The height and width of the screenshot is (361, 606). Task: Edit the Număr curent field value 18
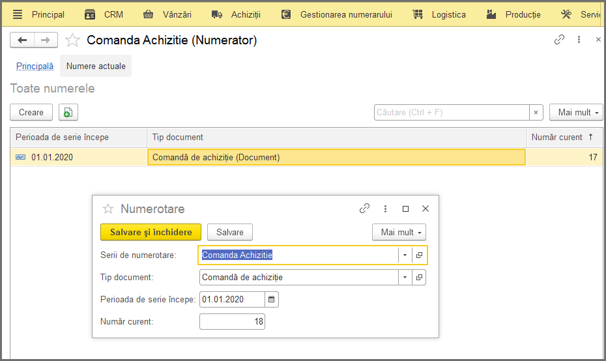point(232,321)
